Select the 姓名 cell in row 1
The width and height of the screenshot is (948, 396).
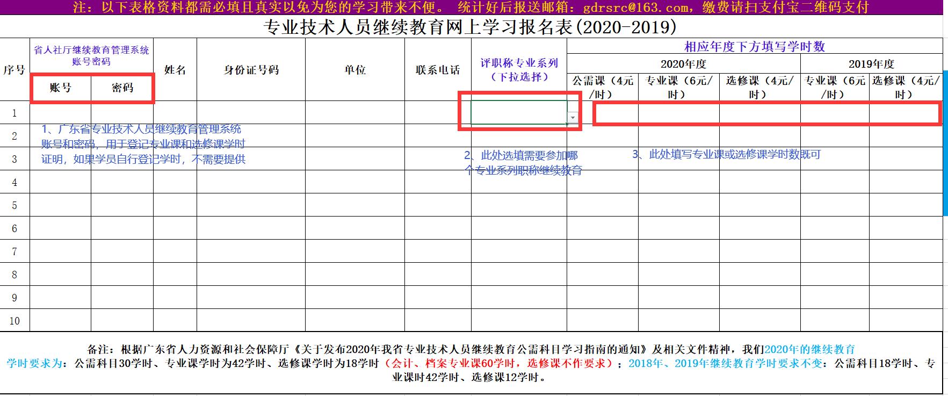coord(175,113)
